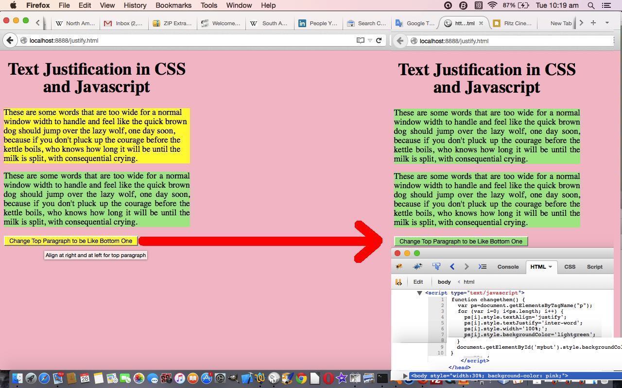The width and height of the screenshot is (622, 388).
Task: Switch to the LinkedIn People Y... tab
Action: point(319,23)
